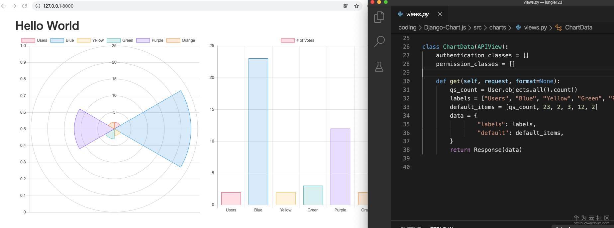
Task: Toggle the Yellow legend in polar chart
Action: click(90, 40)
